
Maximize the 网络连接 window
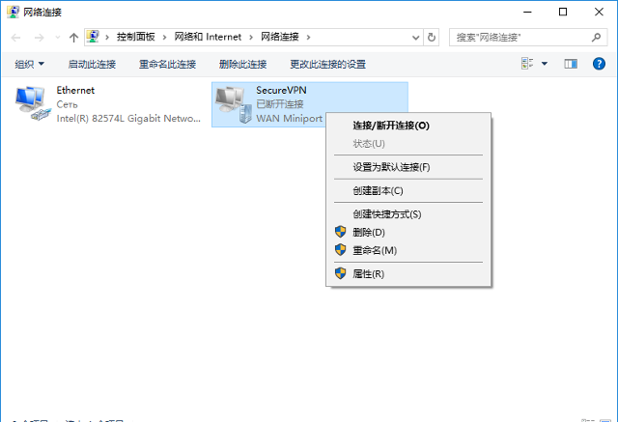[x=563, y=12]
